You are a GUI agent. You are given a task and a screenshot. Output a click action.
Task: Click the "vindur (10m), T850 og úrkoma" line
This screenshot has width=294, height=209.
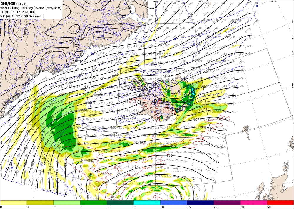(x=31, y=8)
